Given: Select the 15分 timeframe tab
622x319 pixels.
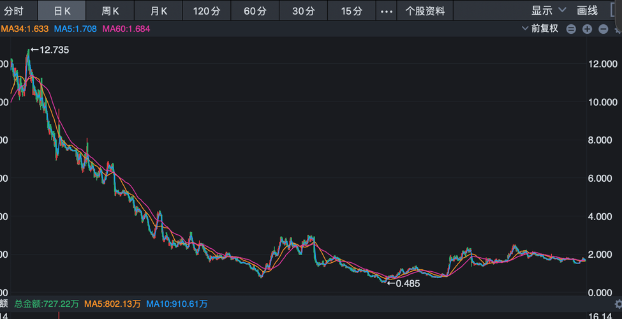Looking at the screenshot, I should pos(352,11).
